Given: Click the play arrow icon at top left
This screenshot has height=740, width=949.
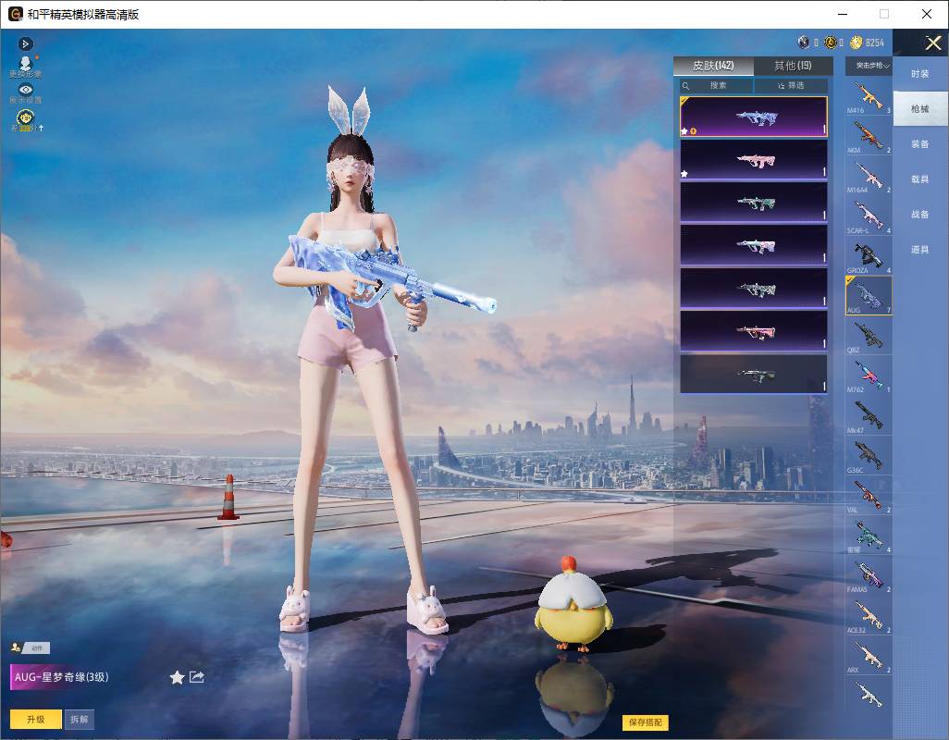Looking at the screenshot, I should 25,43.
